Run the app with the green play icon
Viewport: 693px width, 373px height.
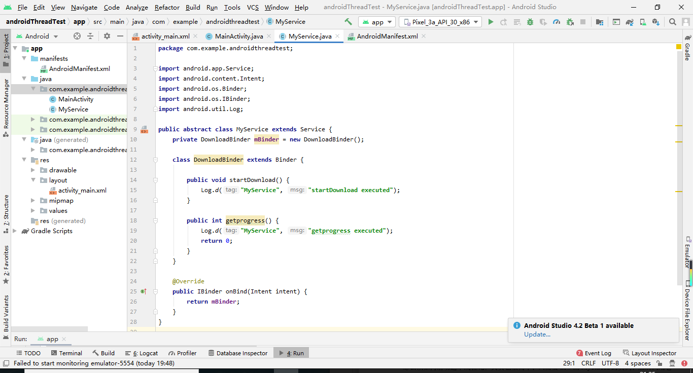[x=491, y=22]
